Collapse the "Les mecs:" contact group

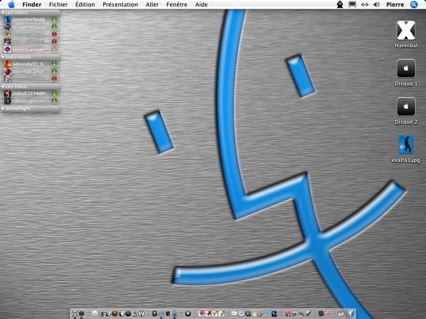(x=3, y=13)
